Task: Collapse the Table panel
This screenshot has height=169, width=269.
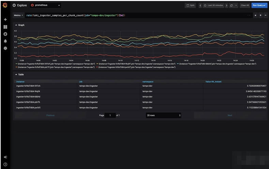Action: click(19, 74)
